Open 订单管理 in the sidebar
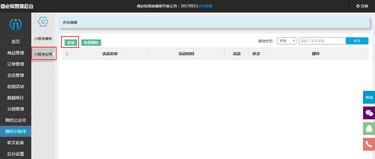Image resolution: width=375 pixels, height=159 pixels. [16, 64]
